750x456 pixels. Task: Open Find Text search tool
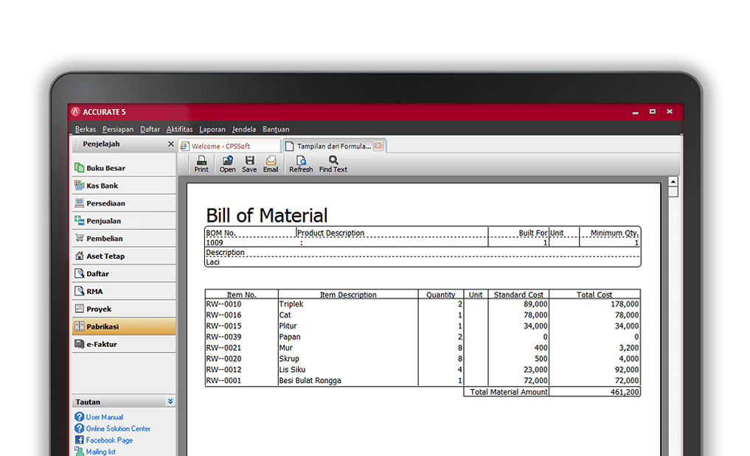[x=333, y=164]
